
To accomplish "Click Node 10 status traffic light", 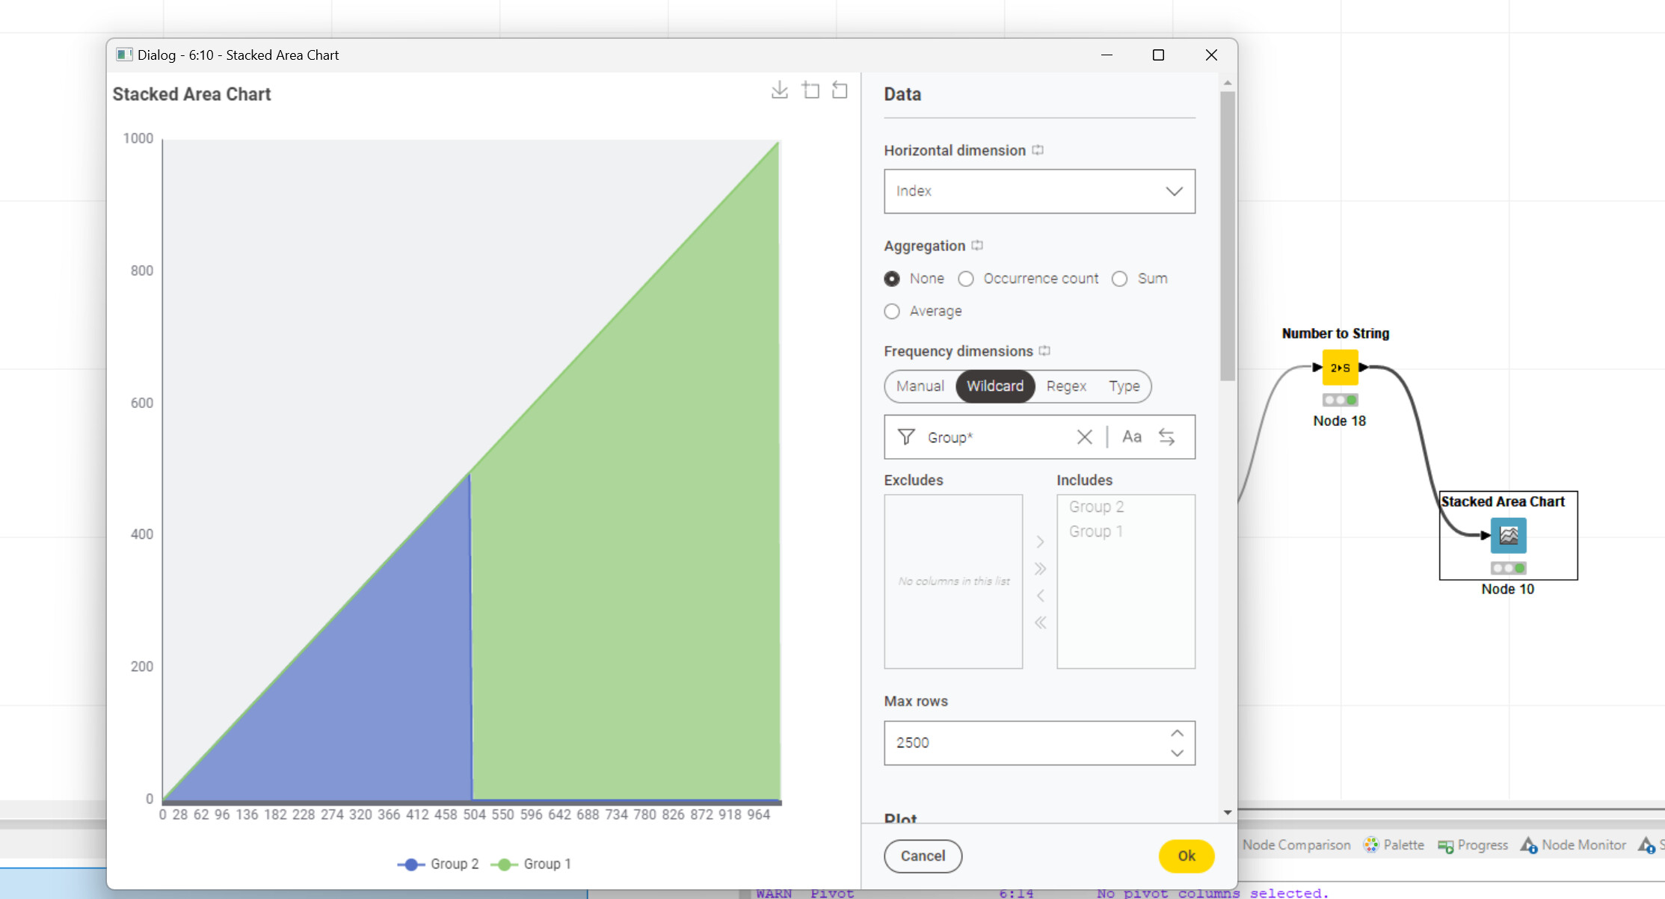I will click(x=1508, y=568).
